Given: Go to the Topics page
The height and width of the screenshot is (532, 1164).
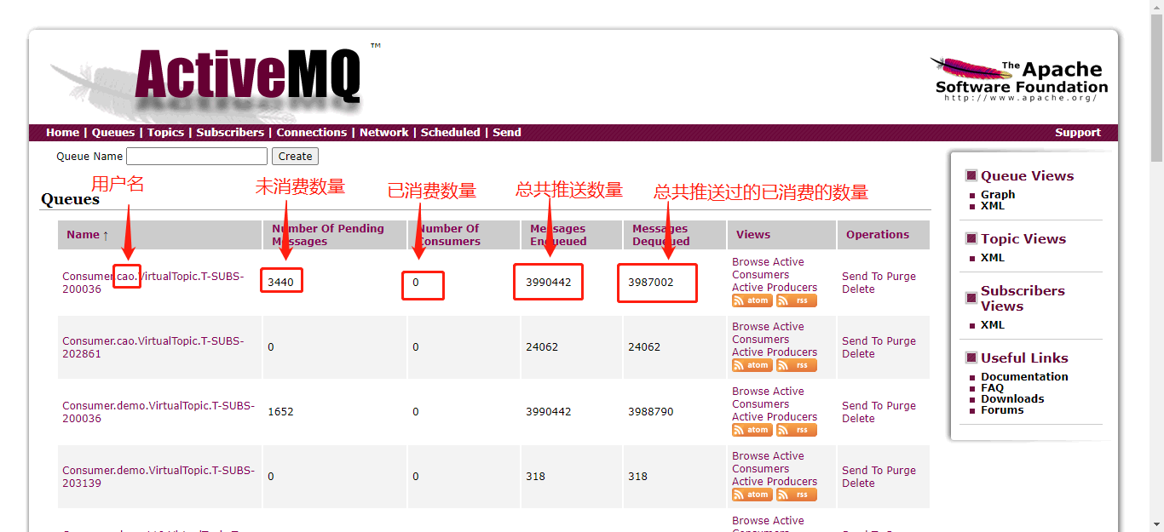Looking at the screenshot, I should pos(165,133).
